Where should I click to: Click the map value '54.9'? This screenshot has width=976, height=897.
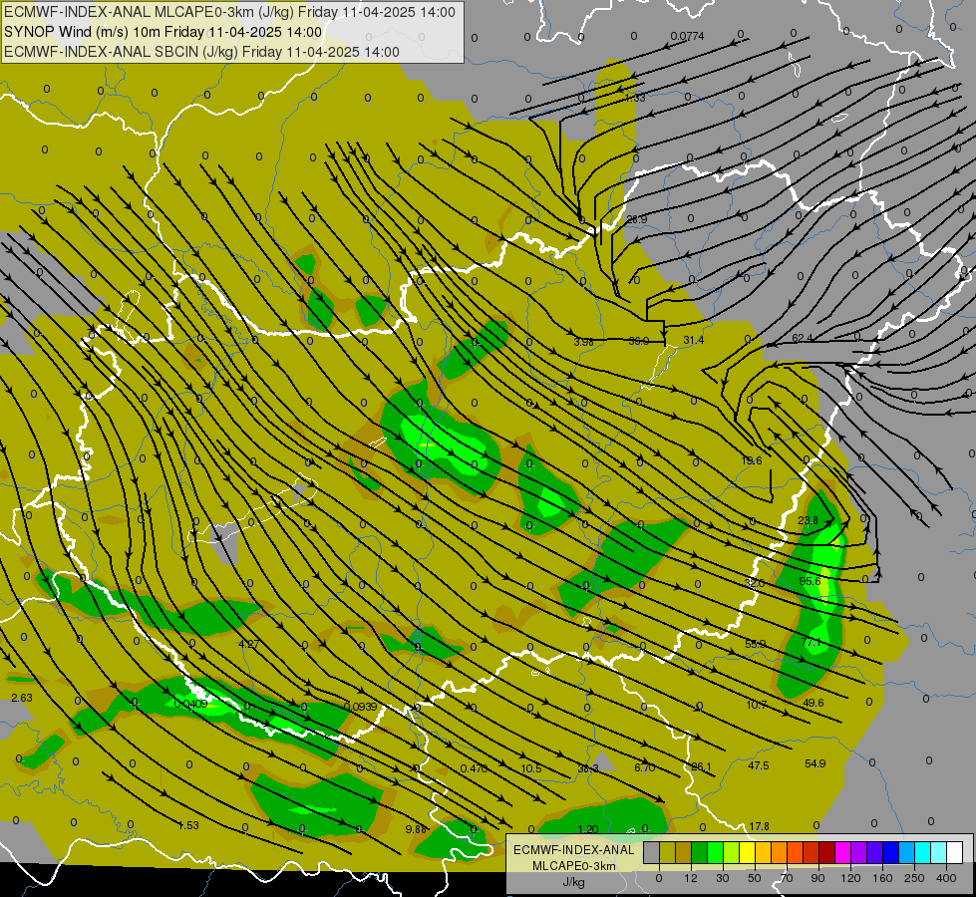coord(814,763)
